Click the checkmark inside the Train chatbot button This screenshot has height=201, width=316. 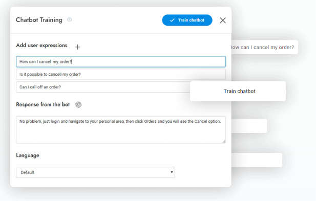point(172,20)
